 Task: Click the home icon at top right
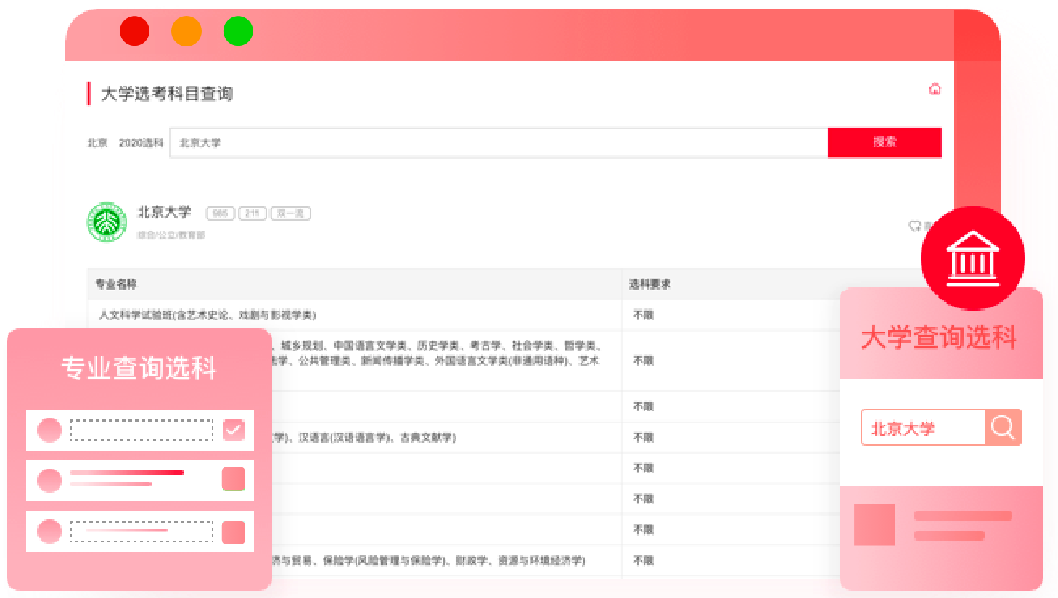pyautogui.click(x=935, y=89)
